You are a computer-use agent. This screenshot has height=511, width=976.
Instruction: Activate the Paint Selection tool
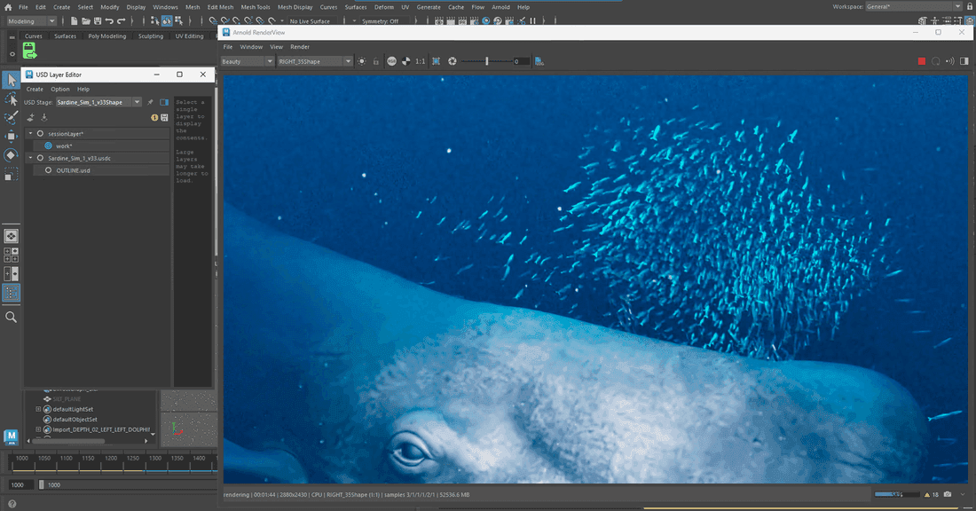point(11,118)
